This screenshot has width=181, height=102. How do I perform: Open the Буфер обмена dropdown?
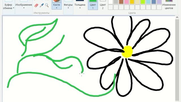click(x=8, y=6)
